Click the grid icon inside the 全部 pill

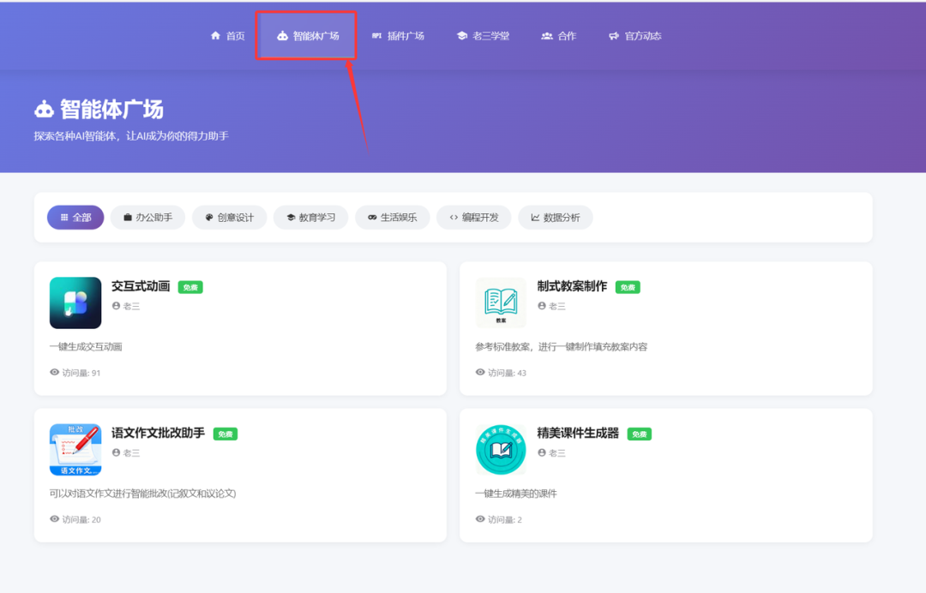pyautogui.click(x=63, y=218)
